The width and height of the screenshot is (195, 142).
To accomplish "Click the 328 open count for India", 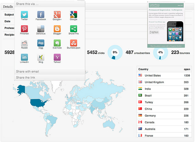I will pyautogui.click(x=186, y=89).
